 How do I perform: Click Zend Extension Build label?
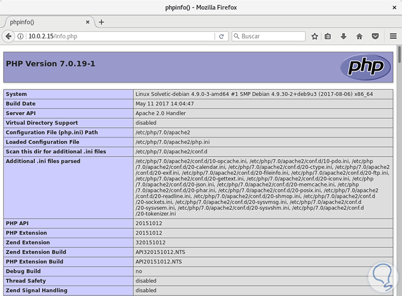pos(36,252)
